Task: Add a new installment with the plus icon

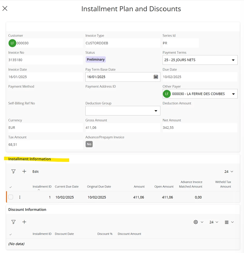Action: pyautogui.click(x=24, y=171)
